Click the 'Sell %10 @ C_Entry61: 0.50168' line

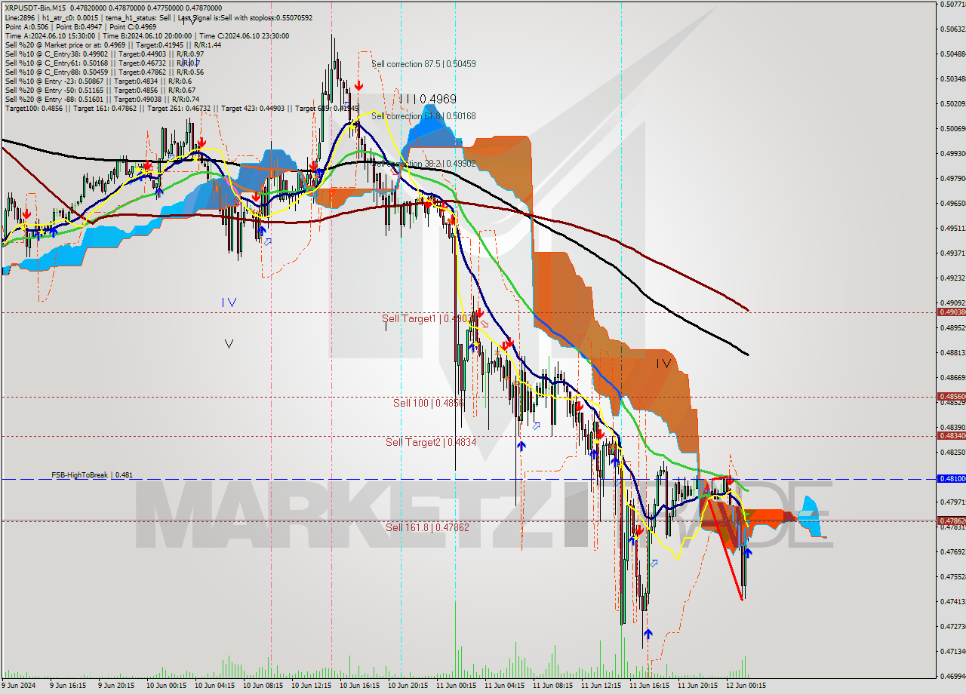coord(103,63)
